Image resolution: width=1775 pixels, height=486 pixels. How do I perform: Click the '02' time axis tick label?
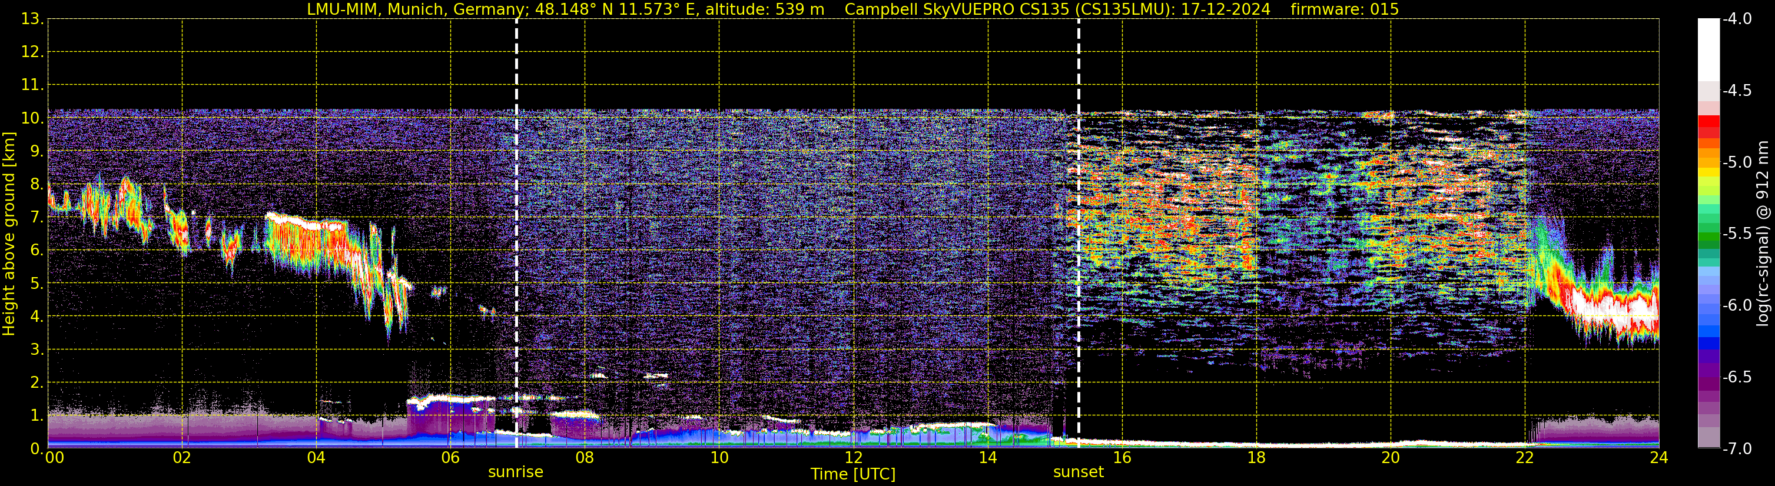pyautogui.click(x=182, y=458)
